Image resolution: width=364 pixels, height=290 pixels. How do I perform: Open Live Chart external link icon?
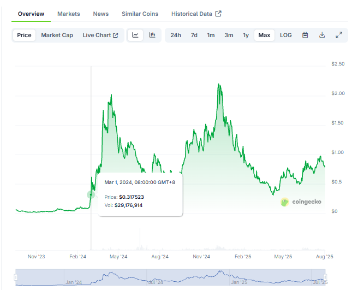coord(115,35)
